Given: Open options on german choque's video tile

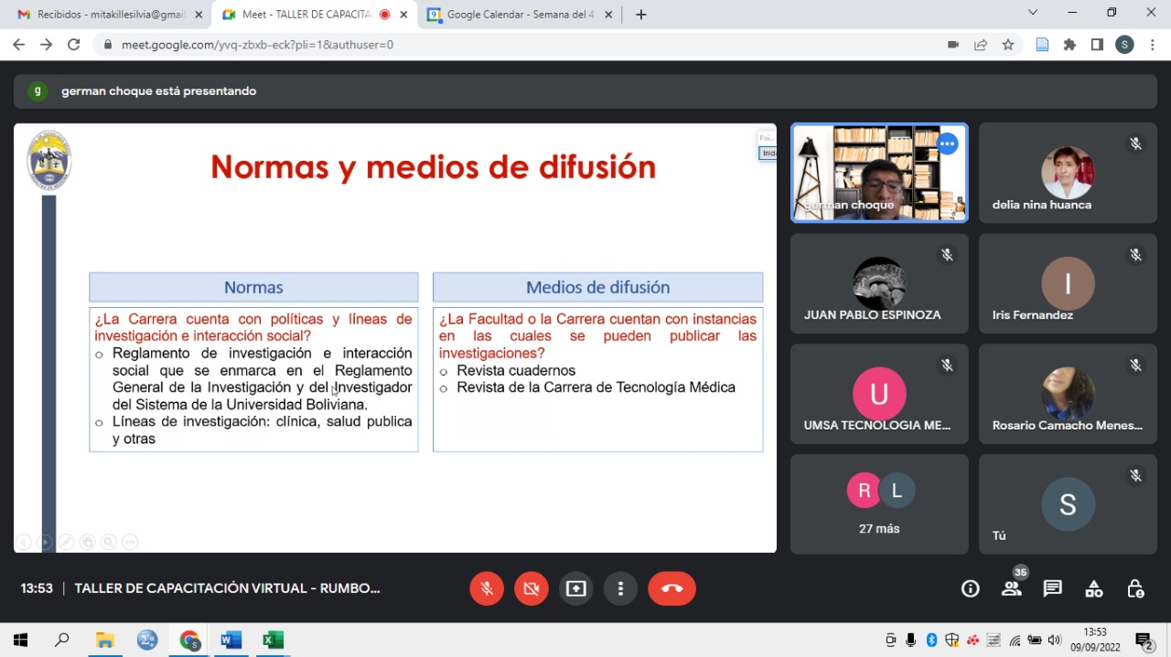Looking at the screenshot, I should click(x=947, y=144).
